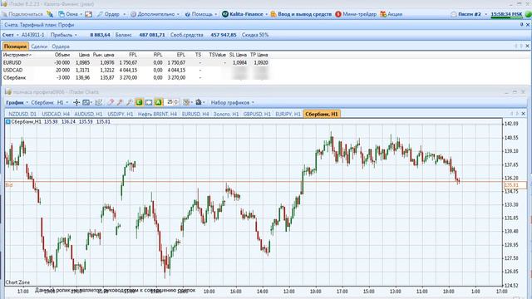Click EURUSD SL price 1,0984
532x299 pixels.
coord(239,63)
